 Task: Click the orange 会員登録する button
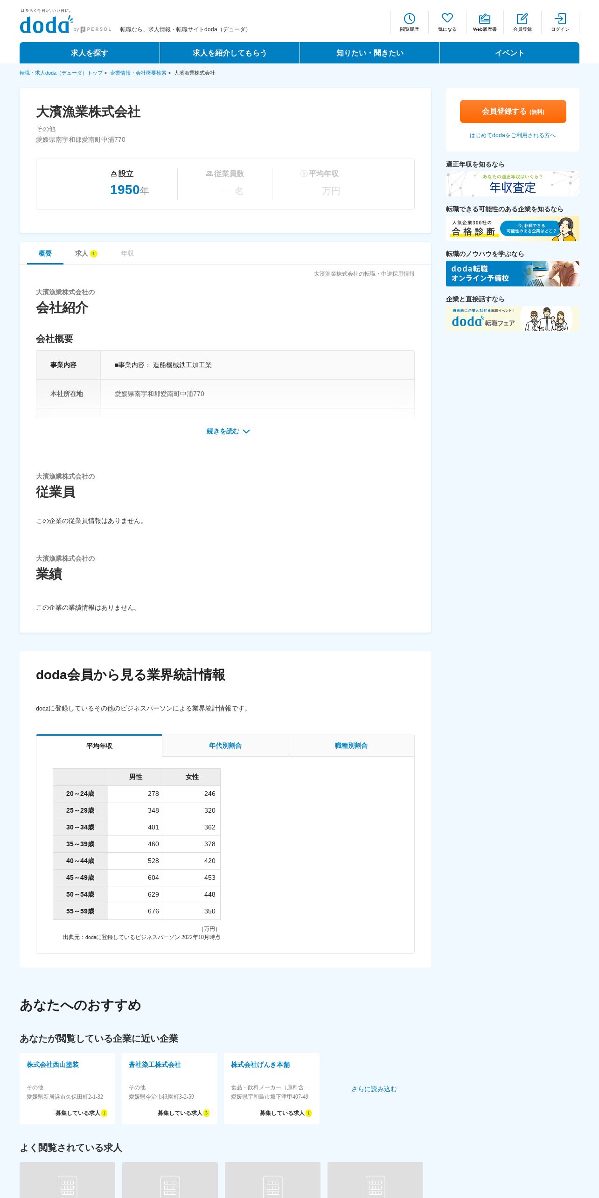513,111
